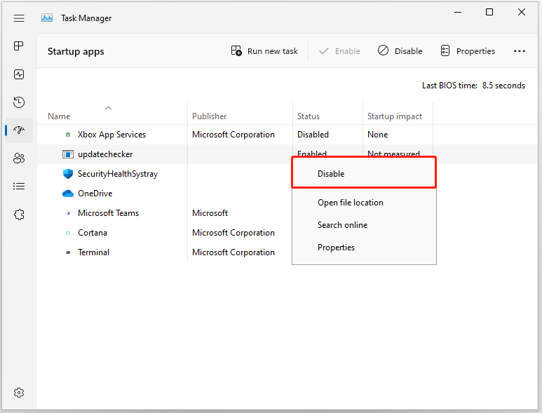Open the Details list icon in sidebar
This screenshot has width=542, height=413.
click(19, 187)
